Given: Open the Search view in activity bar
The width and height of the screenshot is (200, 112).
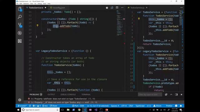Looking at the screenshot, I should [20, 17].
